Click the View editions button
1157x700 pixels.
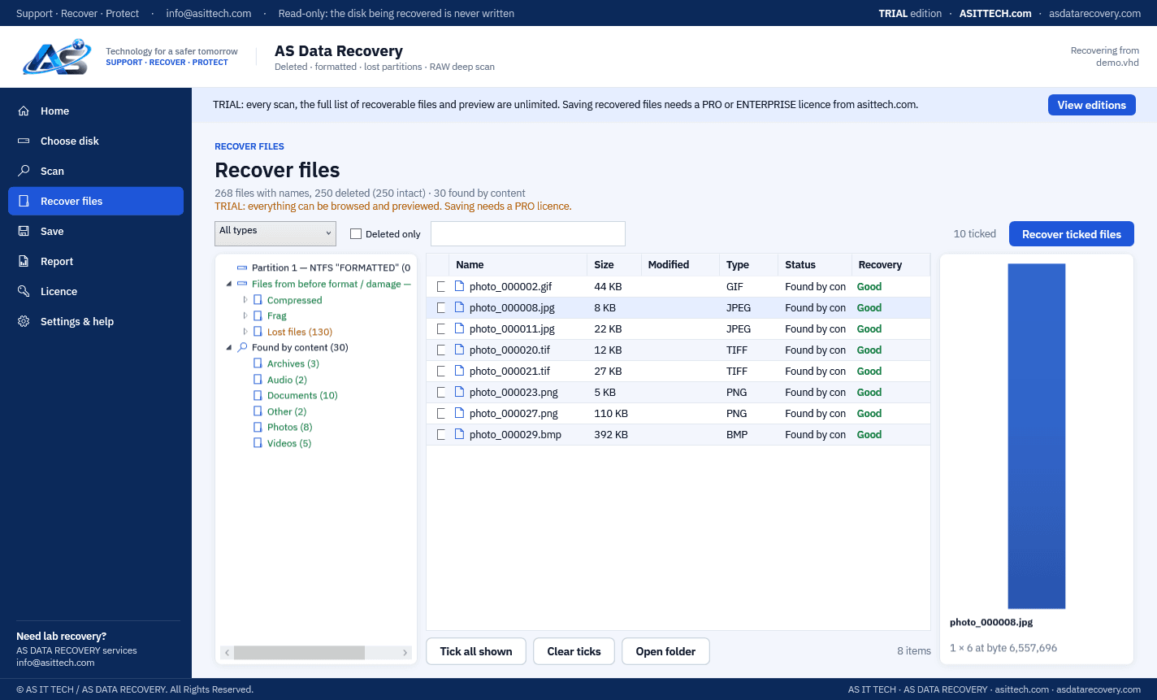(x=1092, y=105)
